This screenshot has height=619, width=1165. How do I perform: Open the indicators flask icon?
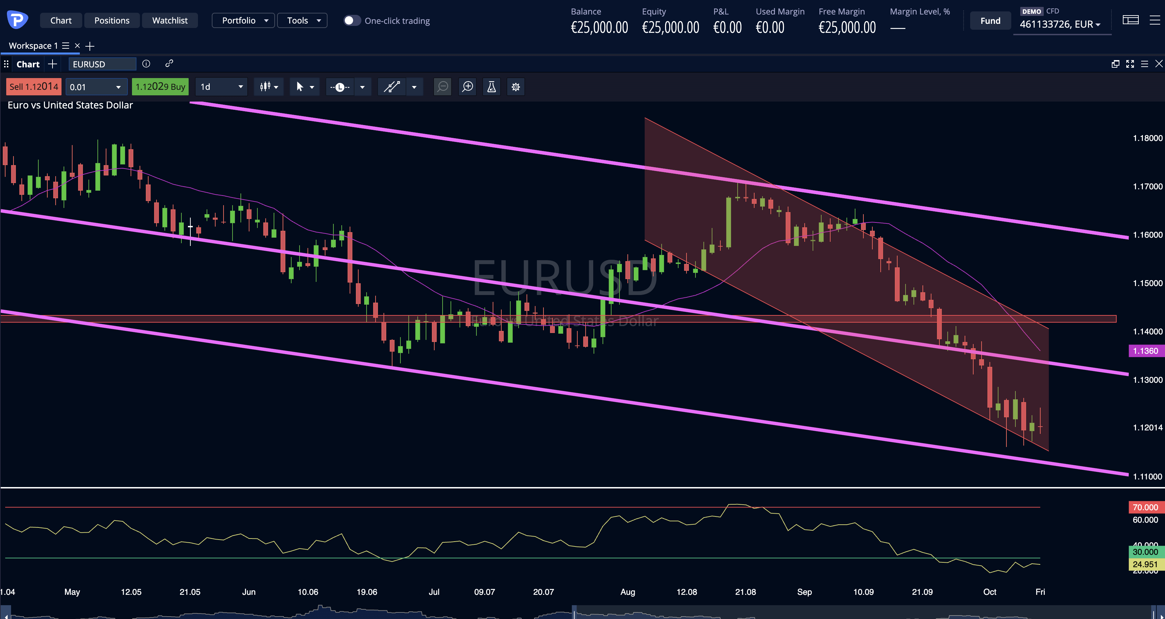pyautogui.click(x=492, y=87)
